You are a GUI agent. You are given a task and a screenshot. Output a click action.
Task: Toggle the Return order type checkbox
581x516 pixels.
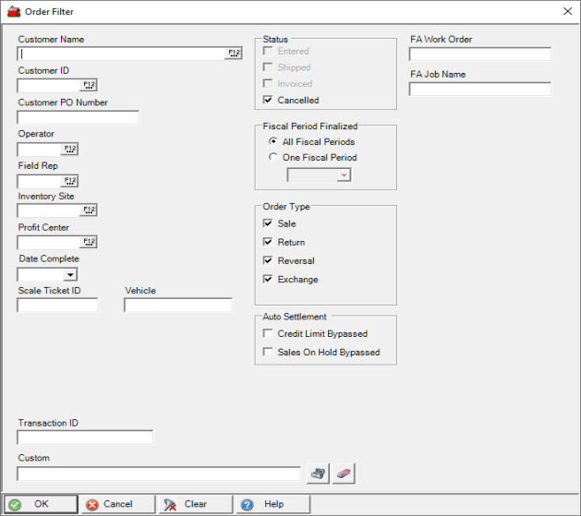(x=268, y=243)
